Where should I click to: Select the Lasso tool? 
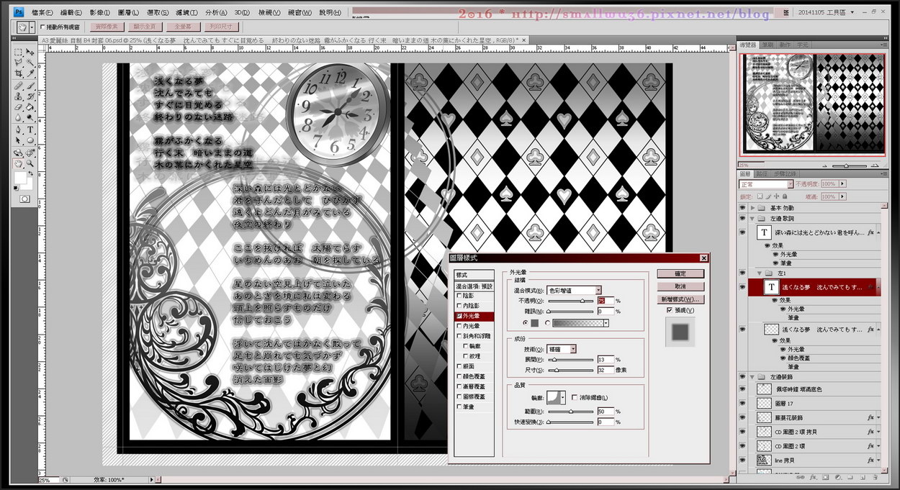tap(19, 63)
